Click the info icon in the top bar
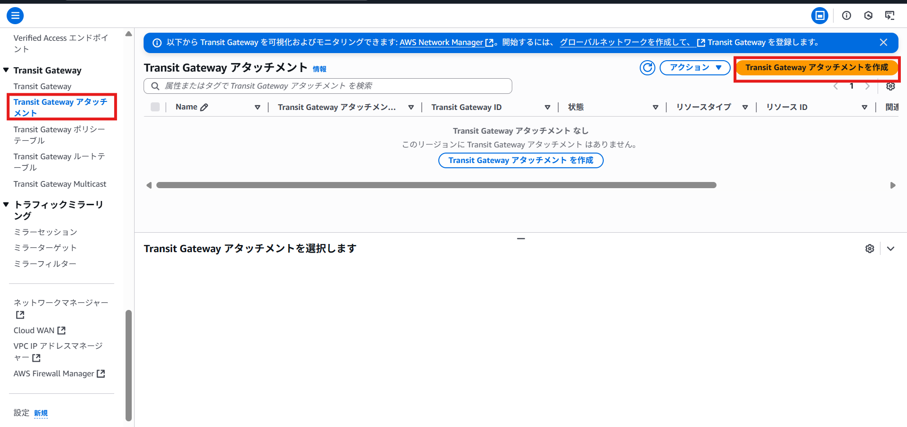 846,15
